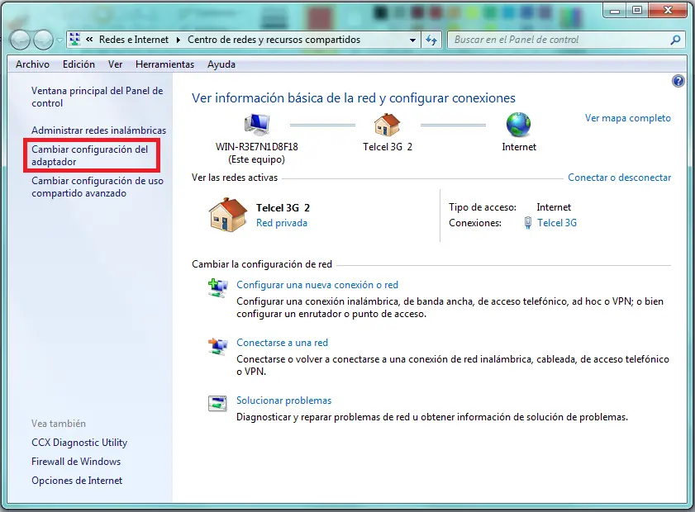Screen dimensions: 695x512
Task: Open Cambiar configuración del adaptador
Action: click(x=89, y=155)
